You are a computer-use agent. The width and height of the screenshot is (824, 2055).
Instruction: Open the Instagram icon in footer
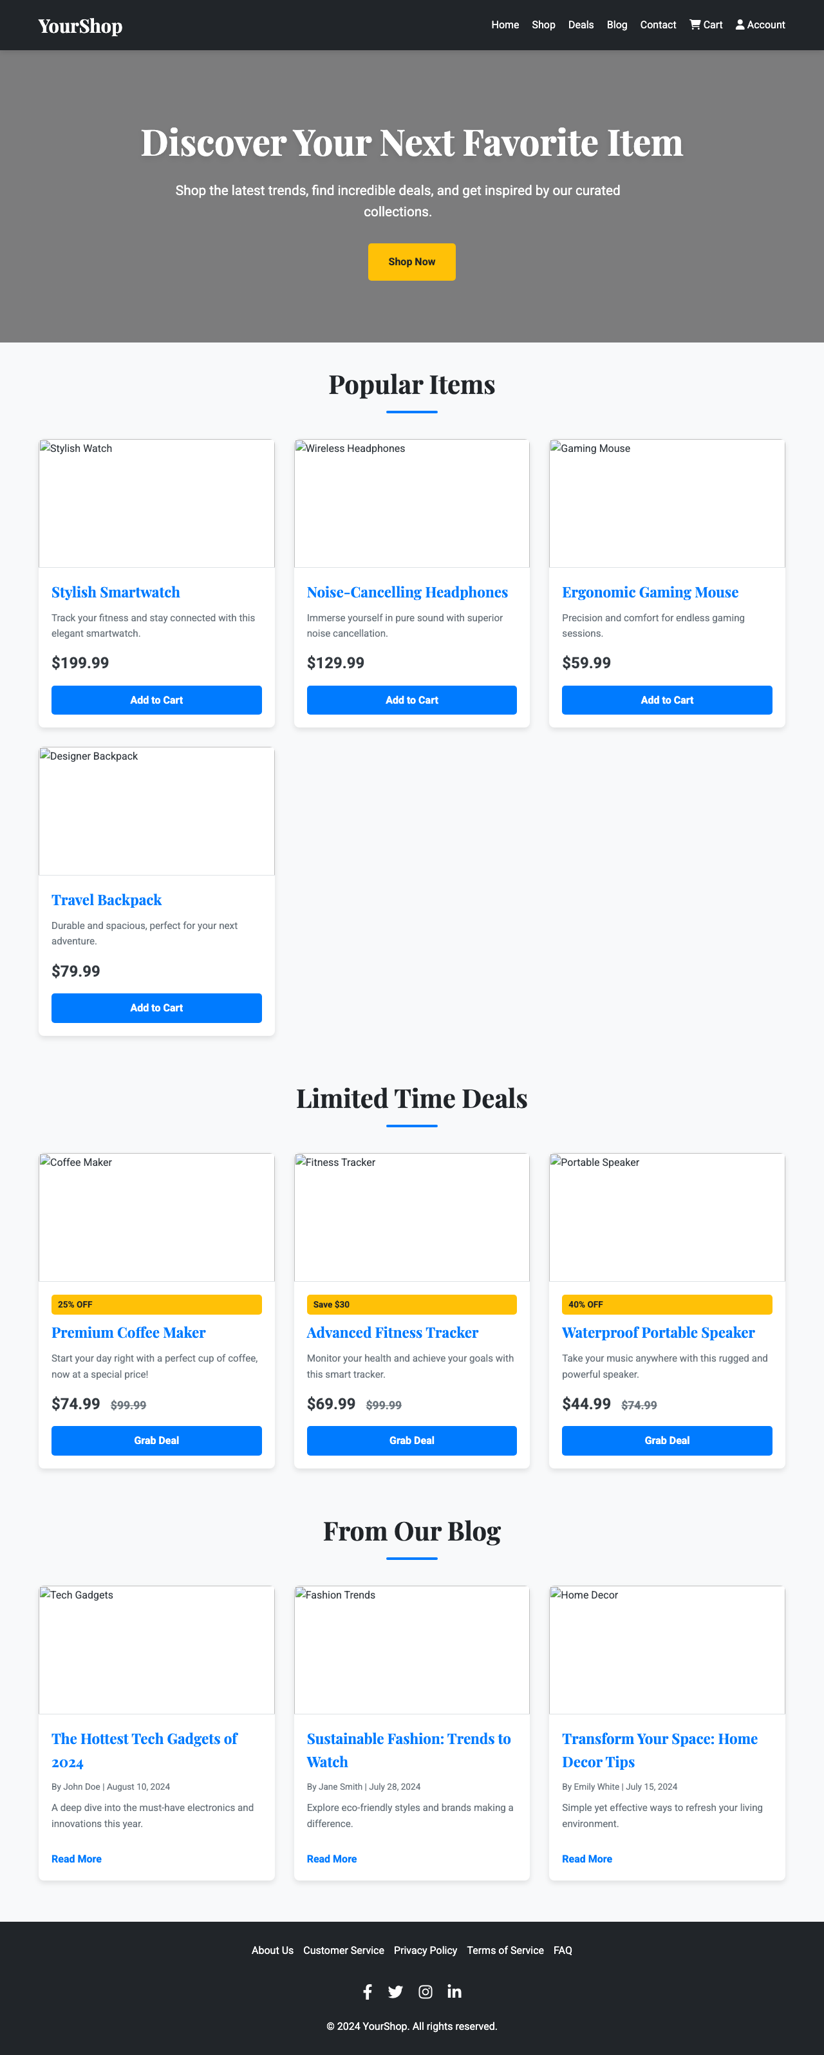click(425, 1991)
